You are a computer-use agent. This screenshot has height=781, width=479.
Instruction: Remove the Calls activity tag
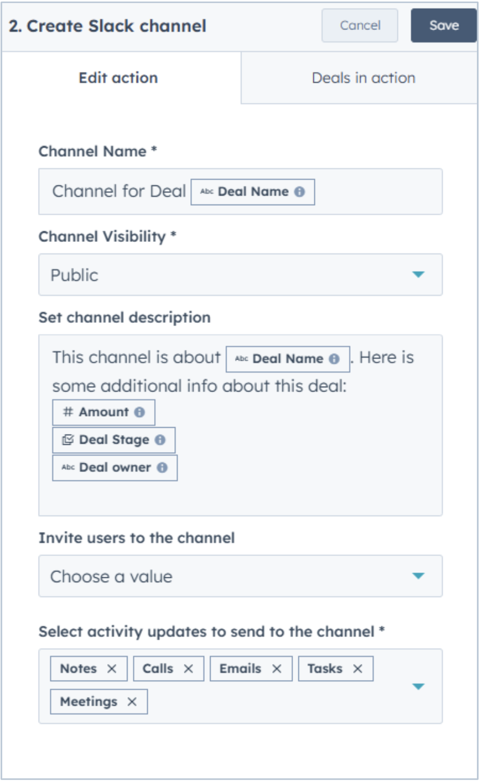(188, 669)
